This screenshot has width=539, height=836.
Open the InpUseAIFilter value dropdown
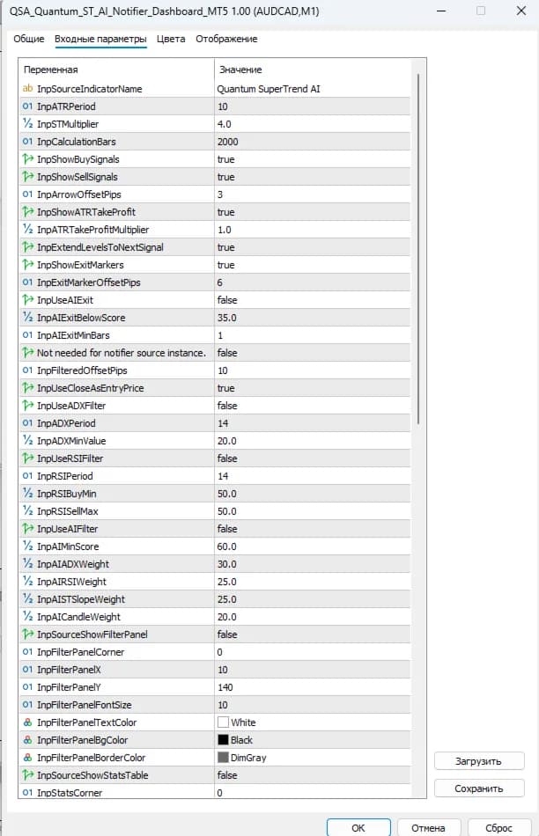tap(312, 528)
